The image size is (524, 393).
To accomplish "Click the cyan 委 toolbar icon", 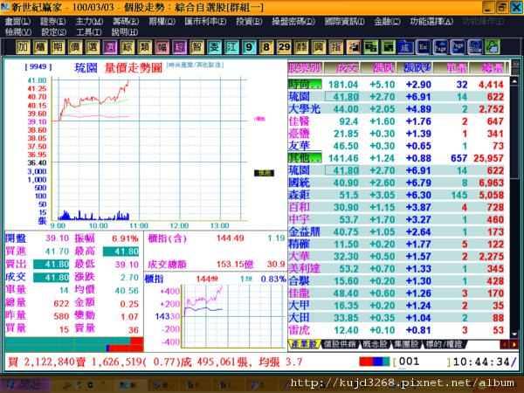I will [x=214, y=47].
